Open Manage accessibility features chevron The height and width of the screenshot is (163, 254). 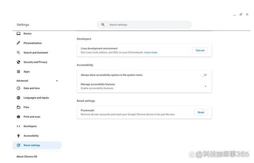pos(206,86)
